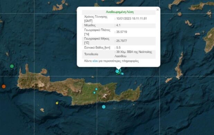Click the latitude value 35.5719

click(x=122, y=32)
